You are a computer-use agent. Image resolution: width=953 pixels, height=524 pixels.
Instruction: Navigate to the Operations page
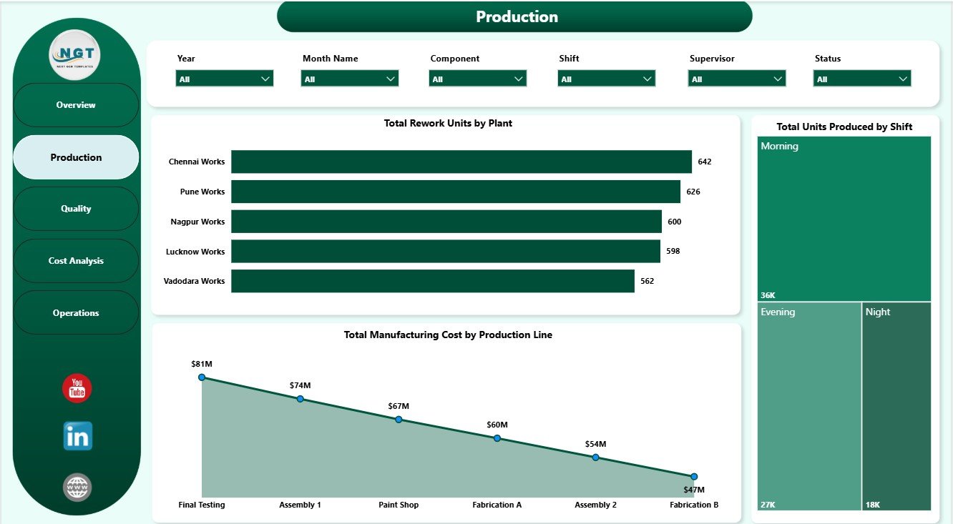[x=76, y=313]
